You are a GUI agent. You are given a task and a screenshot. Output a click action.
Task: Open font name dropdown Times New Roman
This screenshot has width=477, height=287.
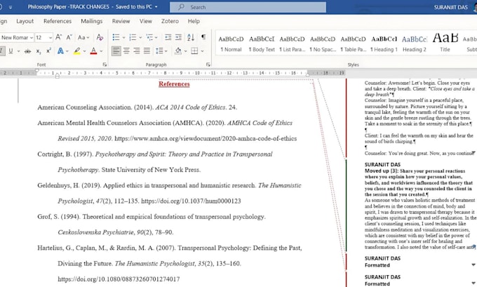(x=32, y=38)
